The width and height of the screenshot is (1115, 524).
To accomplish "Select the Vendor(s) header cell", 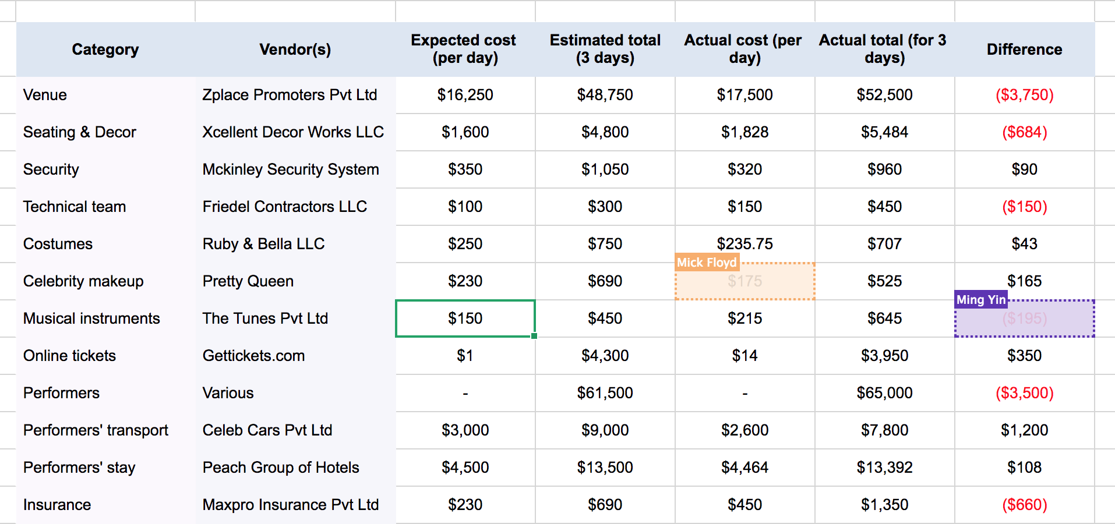I will 295,49.
